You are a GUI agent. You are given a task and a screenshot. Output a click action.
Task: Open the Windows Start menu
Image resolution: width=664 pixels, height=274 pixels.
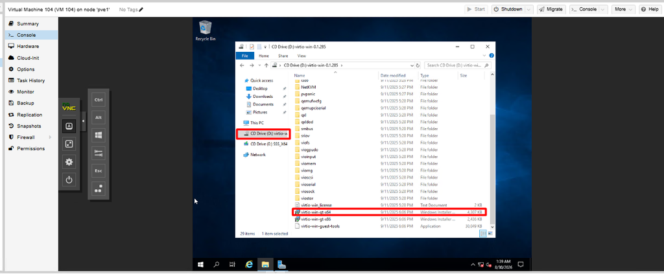click(x=201, y=264)
